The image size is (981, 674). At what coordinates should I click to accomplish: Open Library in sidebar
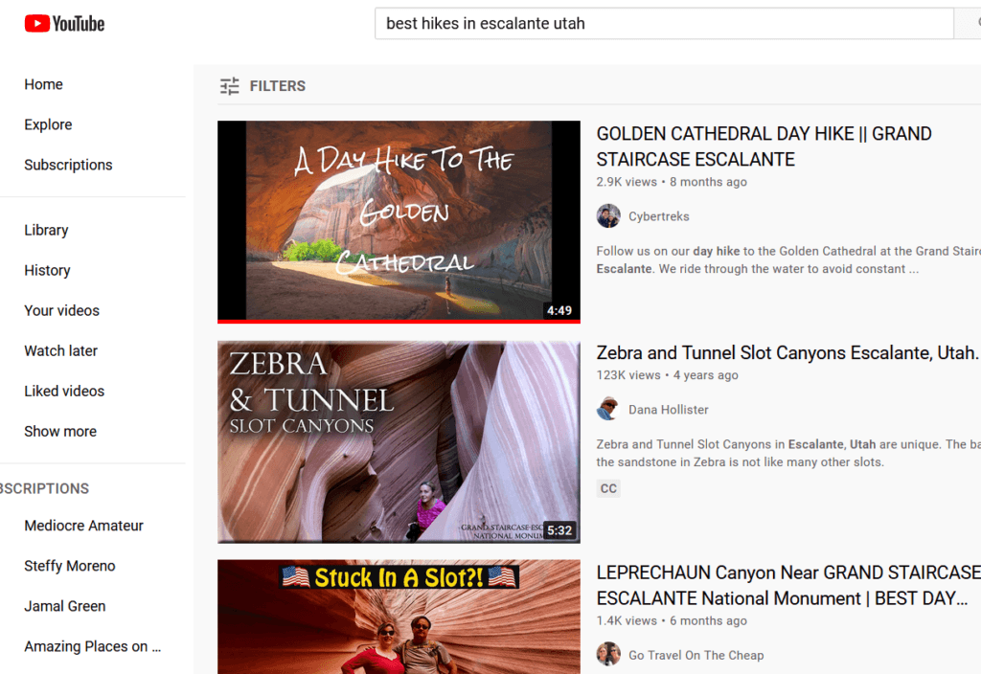[46, 230]
